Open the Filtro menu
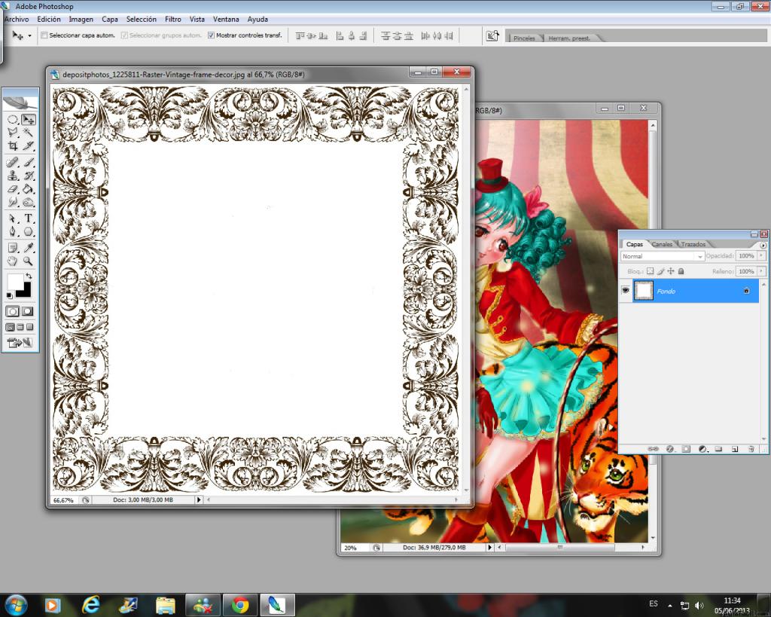Image resolution: width=771 pixels, height=617 pixels. [x=172, y=19]
